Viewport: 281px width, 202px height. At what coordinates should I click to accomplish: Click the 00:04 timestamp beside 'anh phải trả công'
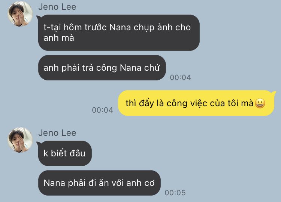180,77
